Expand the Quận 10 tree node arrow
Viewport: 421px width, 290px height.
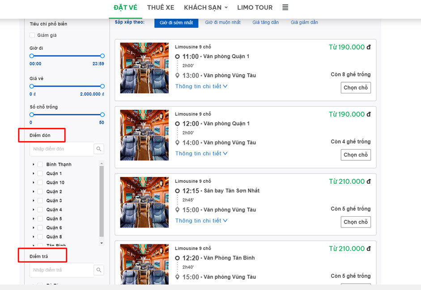pyautogui.click(x=34, y=182)
